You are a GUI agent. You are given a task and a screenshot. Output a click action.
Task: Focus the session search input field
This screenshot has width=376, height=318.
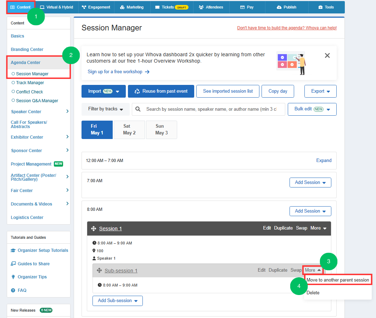point(211,109)
